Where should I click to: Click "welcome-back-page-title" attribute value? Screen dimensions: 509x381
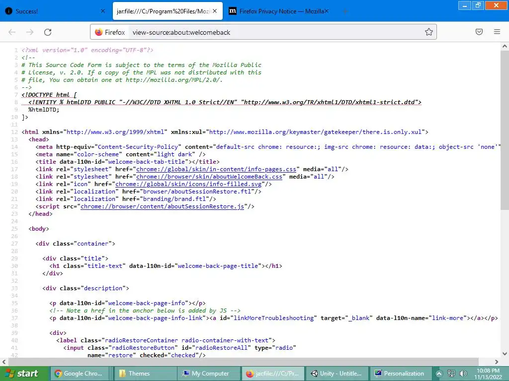[x=218, y=266]
